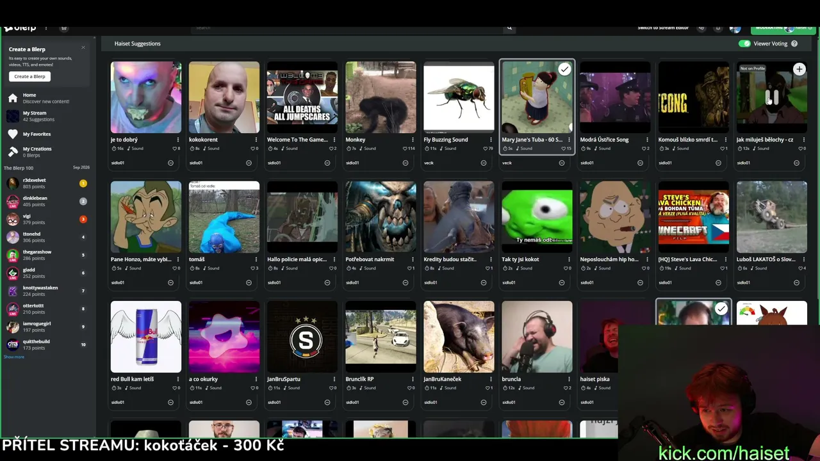Image resolution: width=820 pixels, height=461 pixels.
Task: Open options menu for 'Modrá Ústřice Song'
Action: click(646, 140)
